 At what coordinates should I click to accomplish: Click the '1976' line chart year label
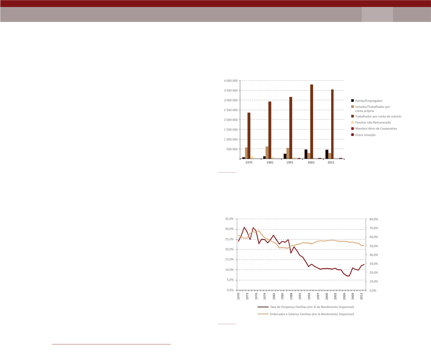click(256, 296)
